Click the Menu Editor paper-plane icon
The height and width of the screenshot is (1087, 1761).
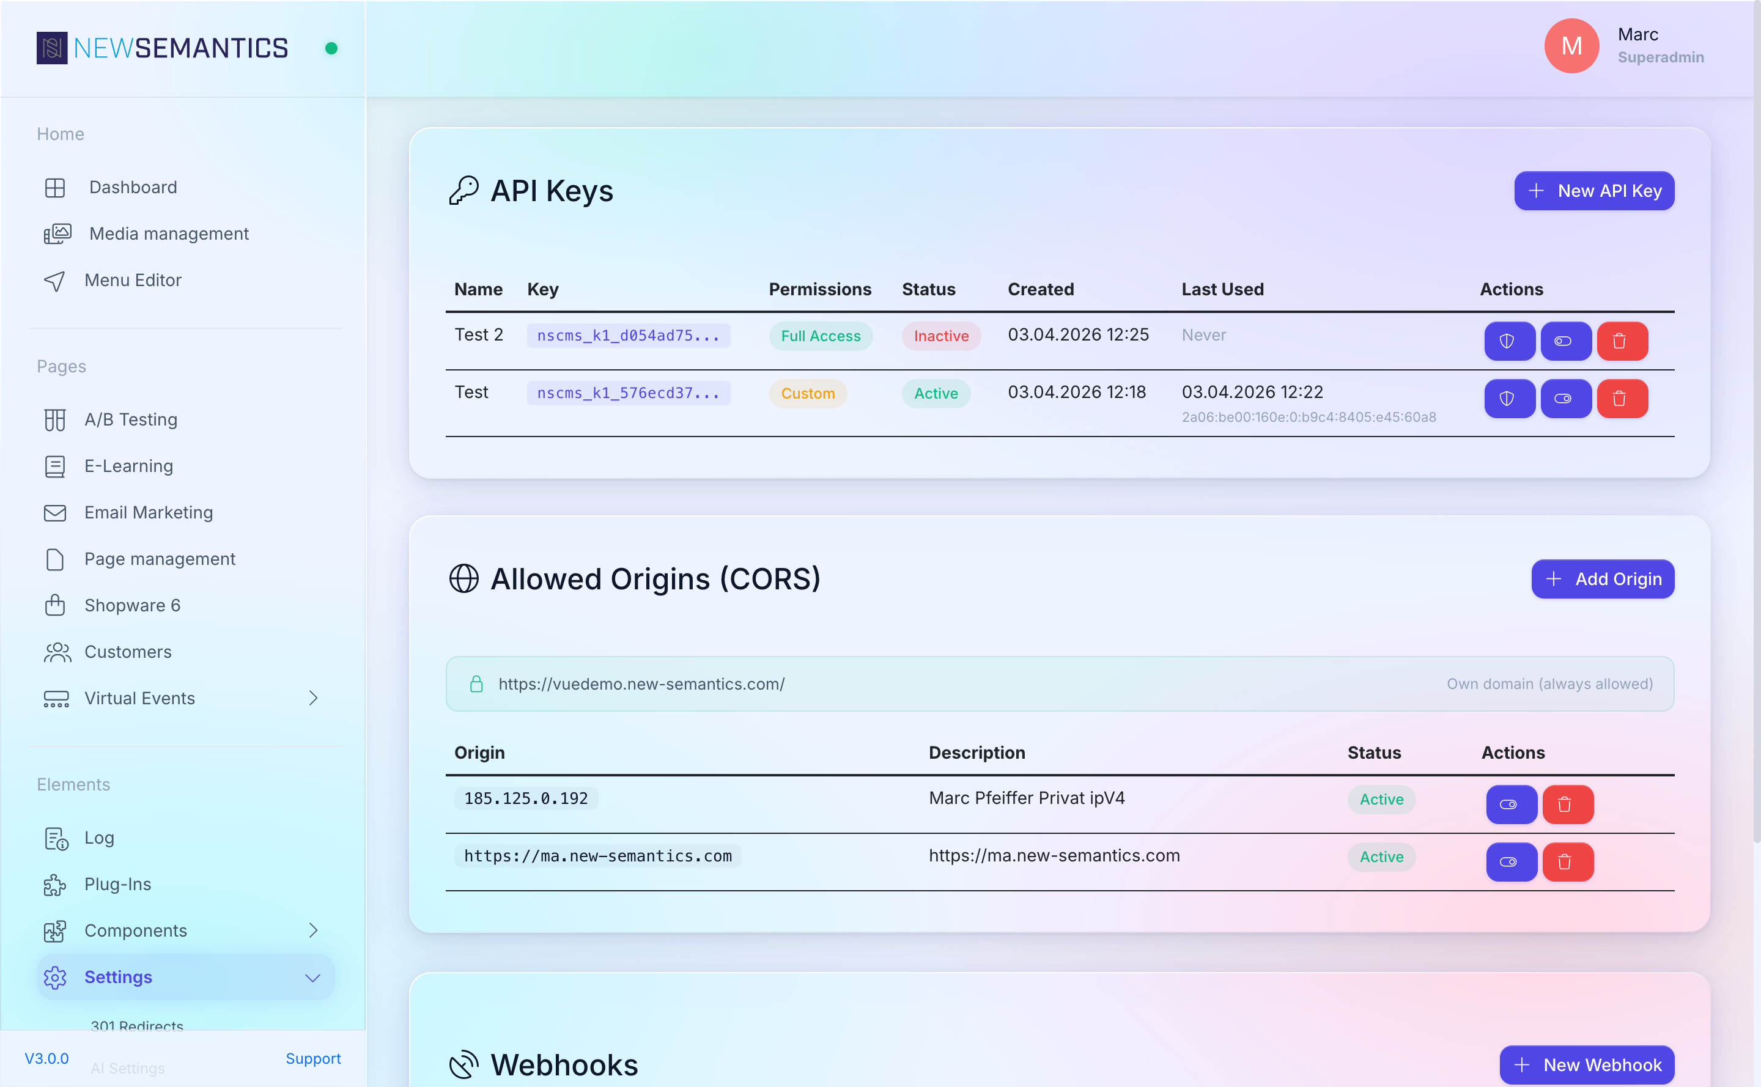click(54, 281)
